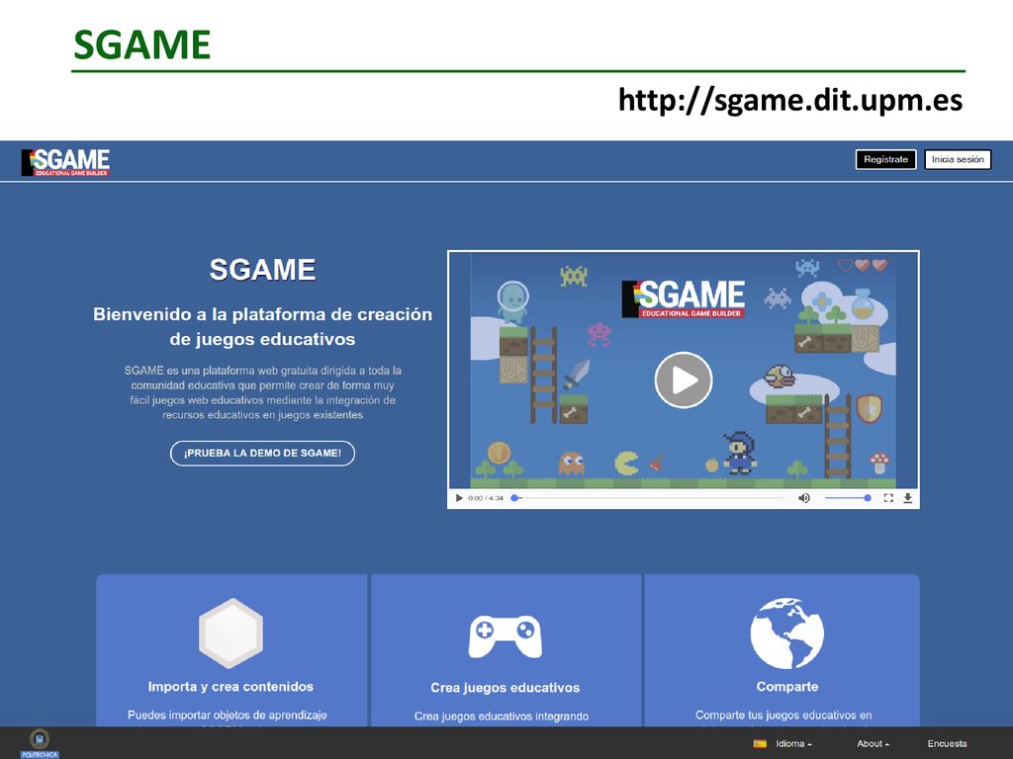
Task: Mute the video with the speaker icon
Action: [x=803, y=498]
